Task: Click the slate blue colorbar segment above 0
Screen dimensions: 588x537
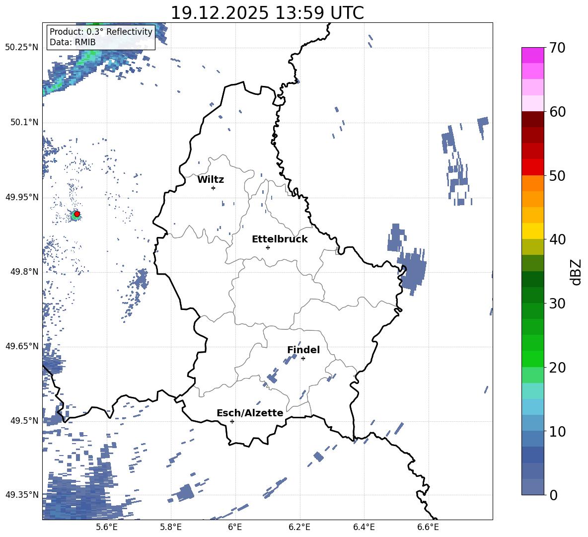Action: click(x=532, y=487)
